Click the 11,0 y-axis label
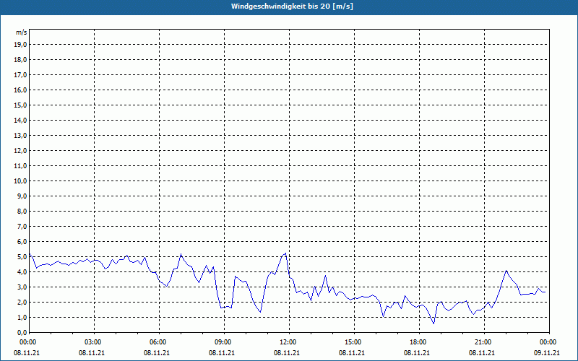This screenshot has width=578, height=361. point(20,166)
